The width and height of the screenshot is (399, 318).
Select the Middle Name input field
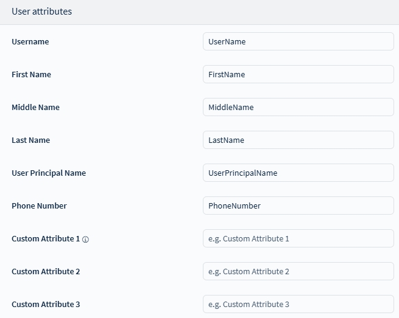point(298,108)
